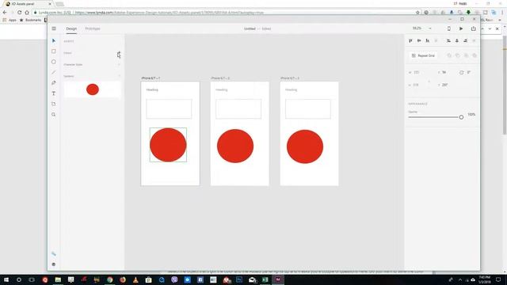This screenshot has width=507, height=285.
Task: Select Heading text on first artboard
Action: pos(152,89)
